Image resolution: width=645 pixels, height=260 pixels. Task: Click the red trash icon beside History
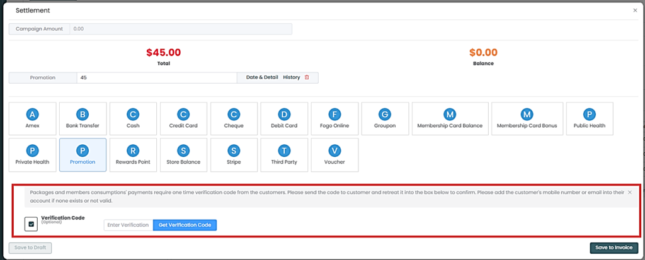pyautogui.click(x=307, y=77)
